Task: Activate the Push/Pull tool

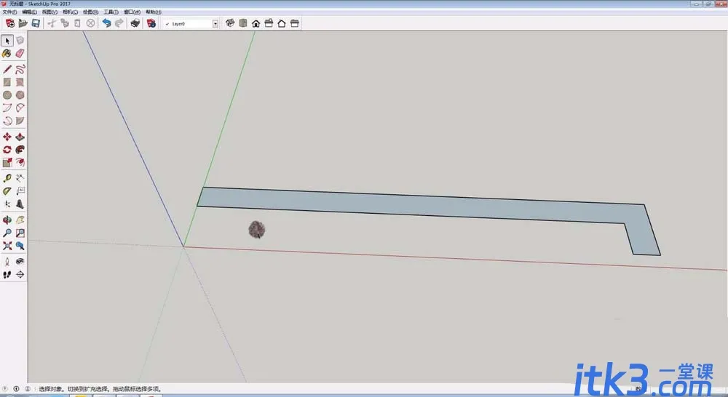Action: 20,137
